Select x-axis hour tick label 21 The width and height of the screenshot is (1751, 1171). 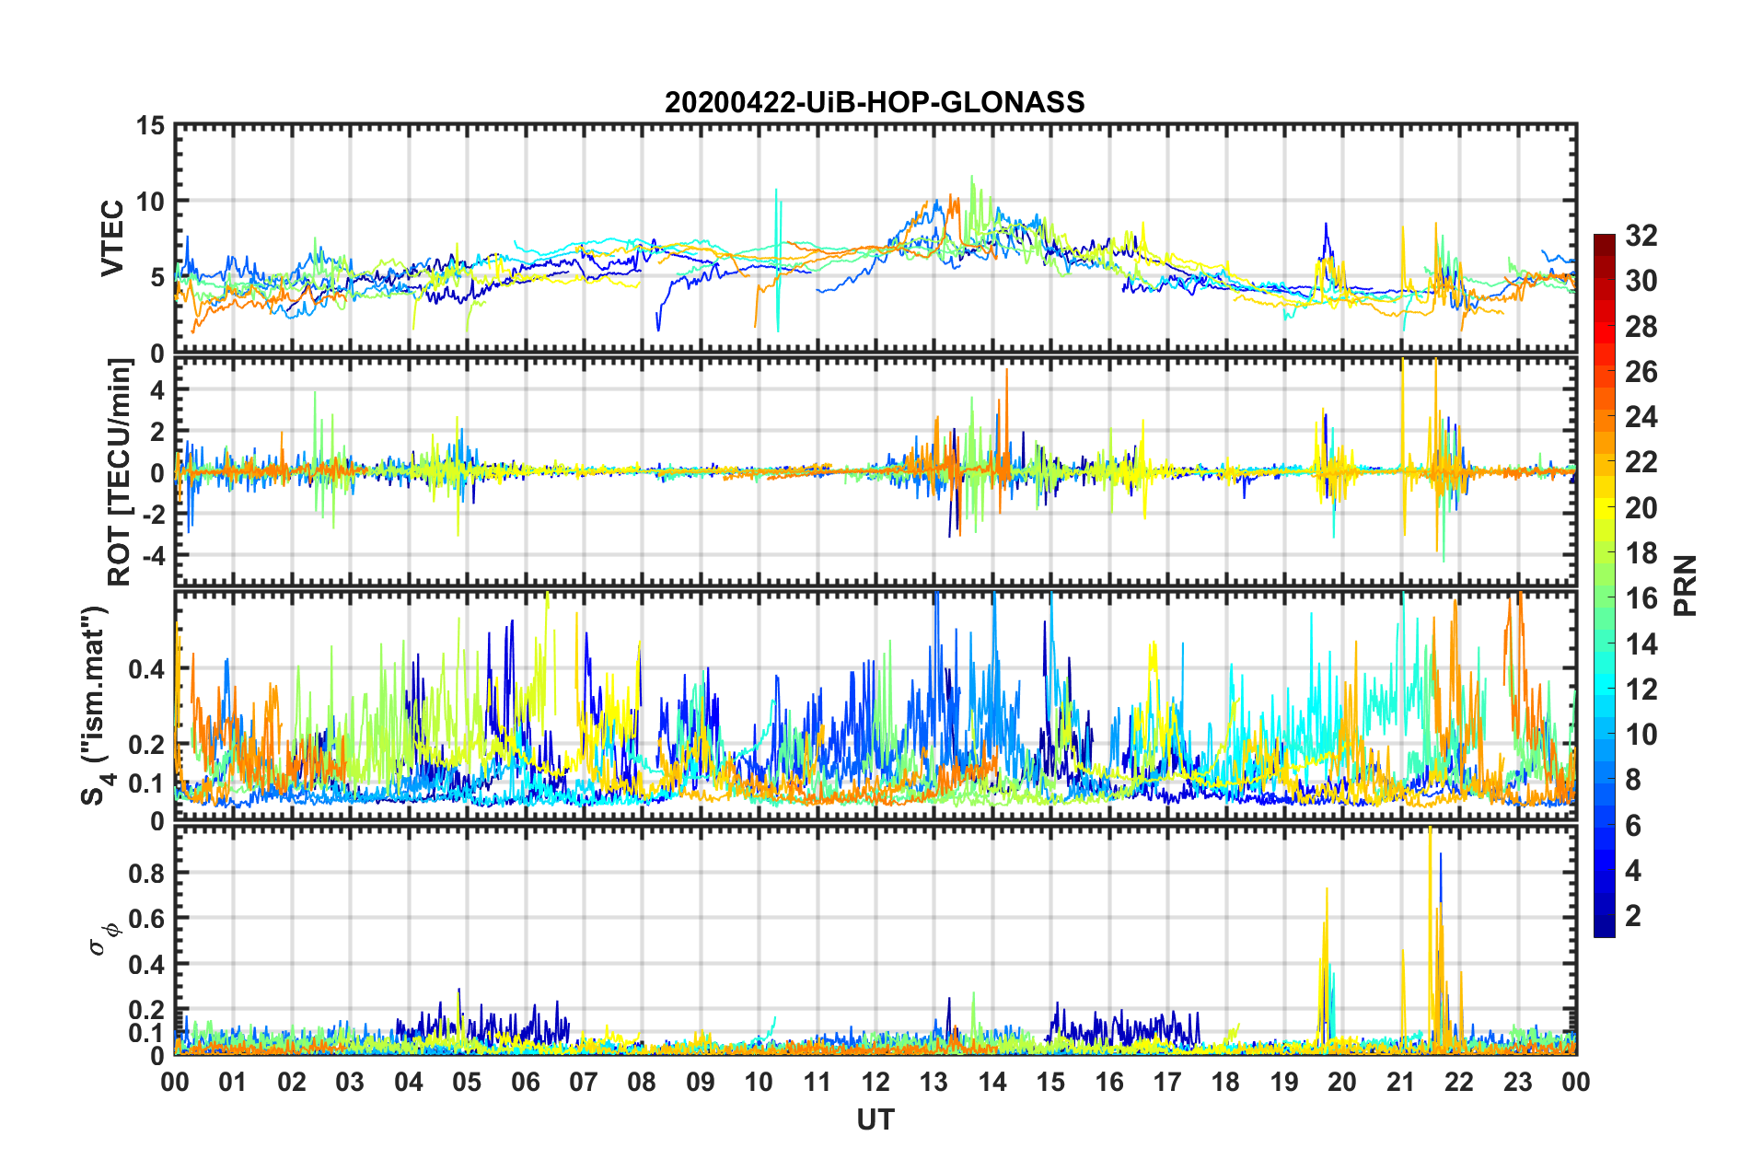pyautogui.click(x=1401, y=1082)
